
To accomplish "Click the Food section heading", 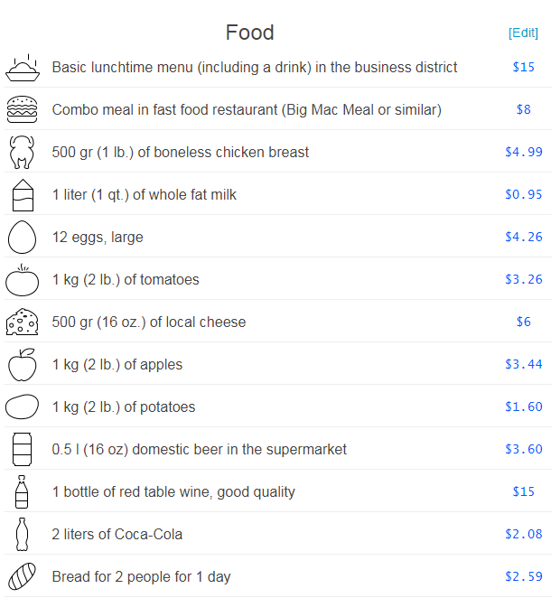I will [249, 33].
